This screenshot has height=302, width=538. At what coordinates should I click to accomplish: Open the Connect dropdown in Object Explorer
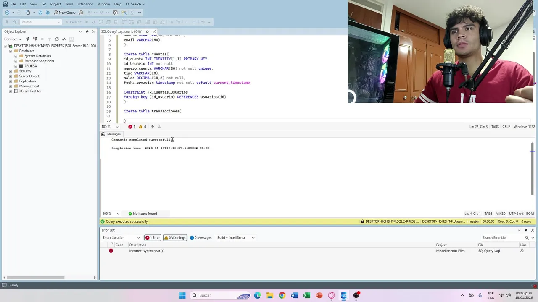point(13,39)
